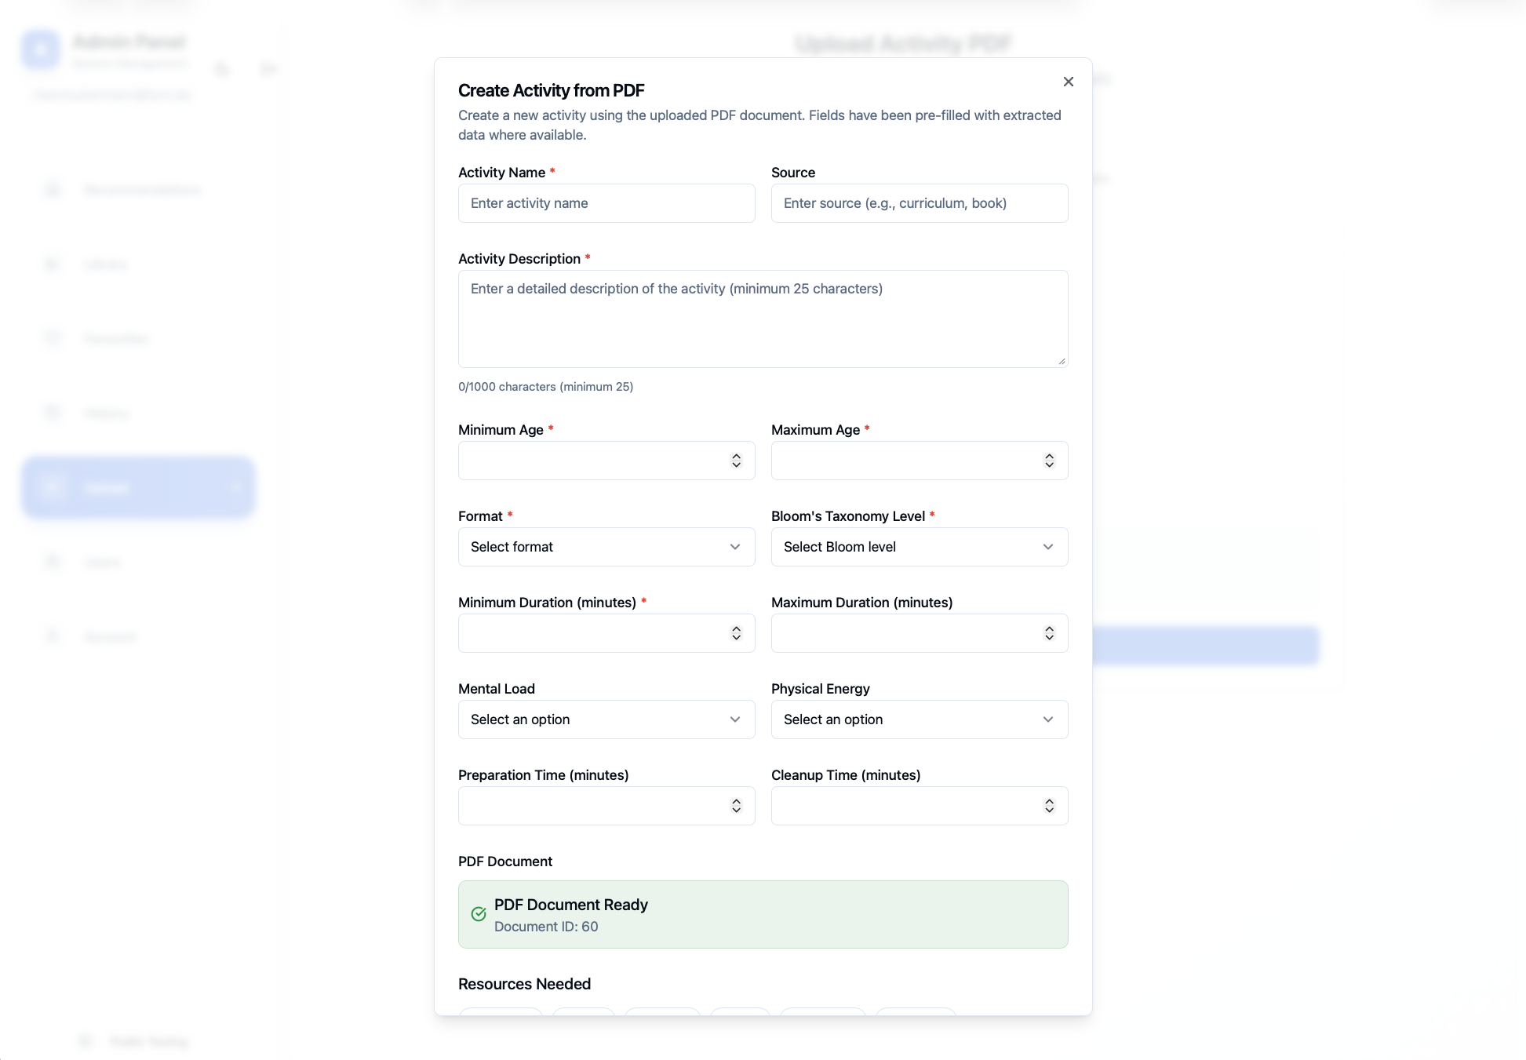Image resolution: width=1526 pixels, height=1060 pixels.
Task: Click the Cleanup Time stepper arrows
Action: point(1049,806)
